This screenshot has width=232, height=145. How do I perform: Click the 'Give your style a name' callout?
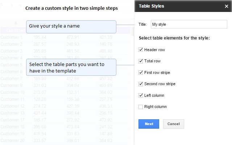(x=71, y=26)
